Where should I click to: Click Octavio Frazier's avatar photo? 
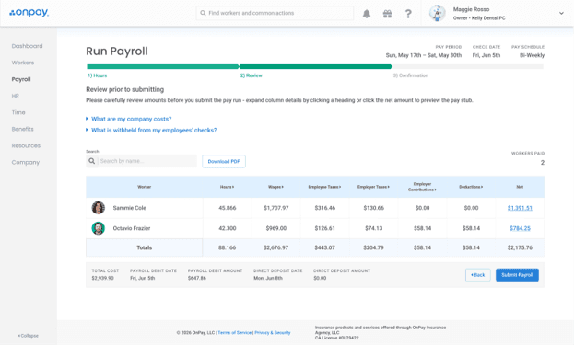pos(98,228)
